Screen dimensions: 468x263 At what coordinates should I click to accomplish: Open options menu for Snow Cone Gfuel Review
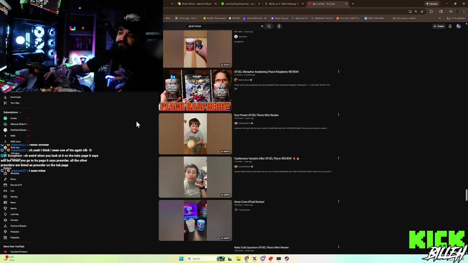(339, 201)
